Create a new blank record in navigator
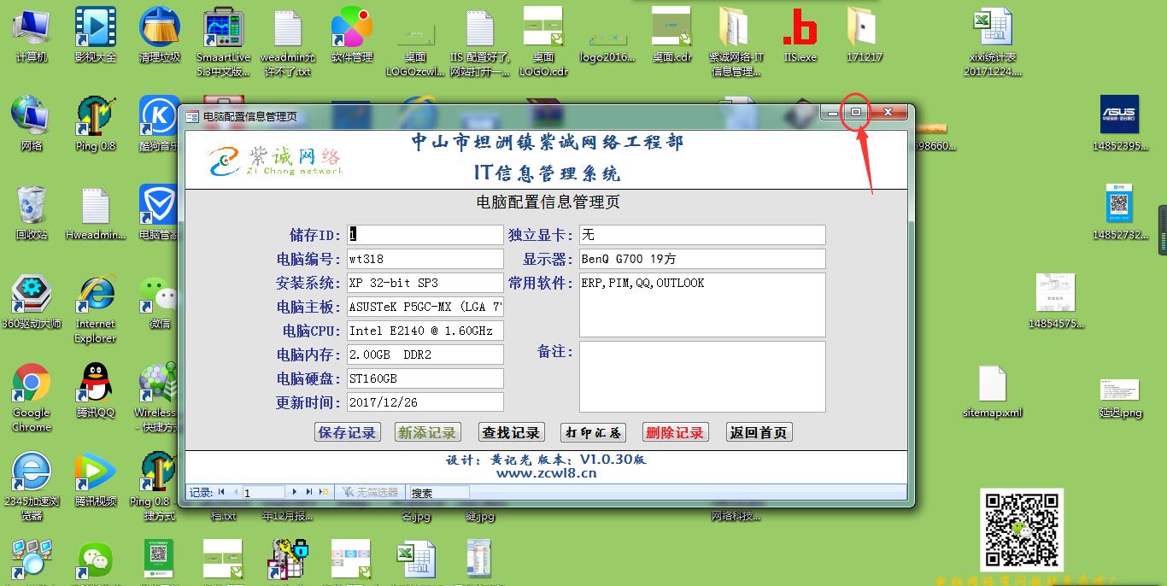This screenshot has width=1167, height=586. [x=324, y=492]
